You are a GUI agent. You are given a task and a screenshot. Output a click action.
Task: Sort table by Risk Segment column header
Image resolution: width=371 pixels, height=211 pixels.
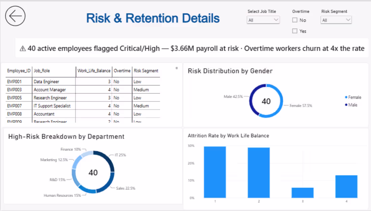tap(146, 71)
